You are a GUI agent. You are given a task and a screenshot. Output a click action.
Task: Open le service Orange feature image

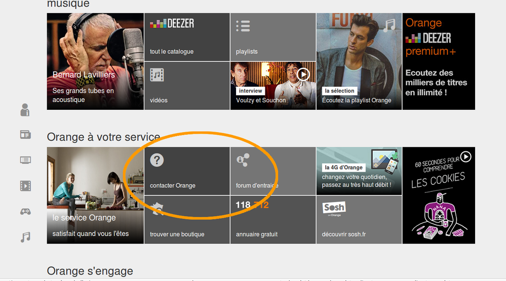[95, 195]
